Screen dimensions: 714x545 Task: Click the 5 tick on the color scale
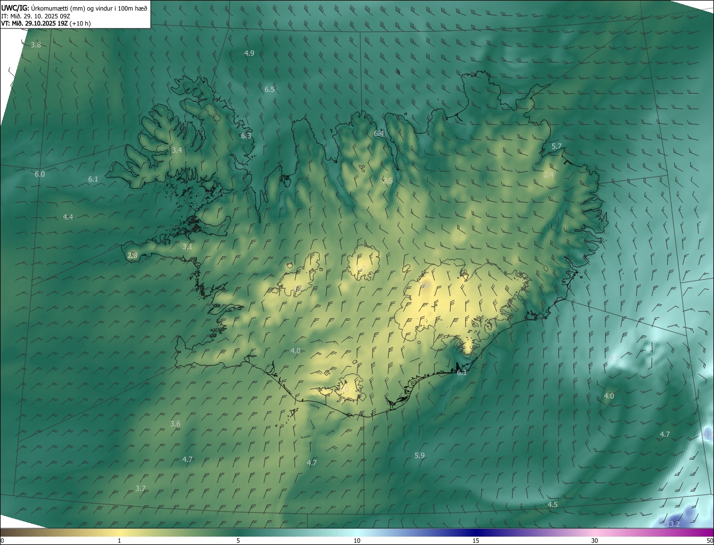pos(238,541)
